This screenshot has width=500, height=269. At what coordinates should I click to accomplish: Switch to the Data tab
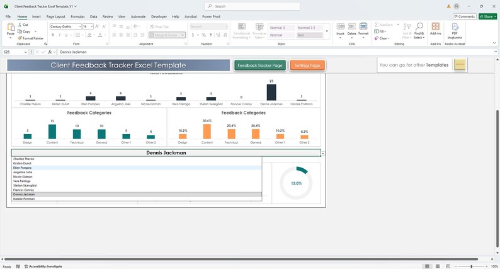93,16
